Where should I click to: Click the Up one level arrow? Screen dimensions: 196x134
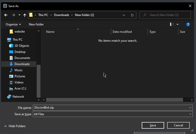pos(25,15)
